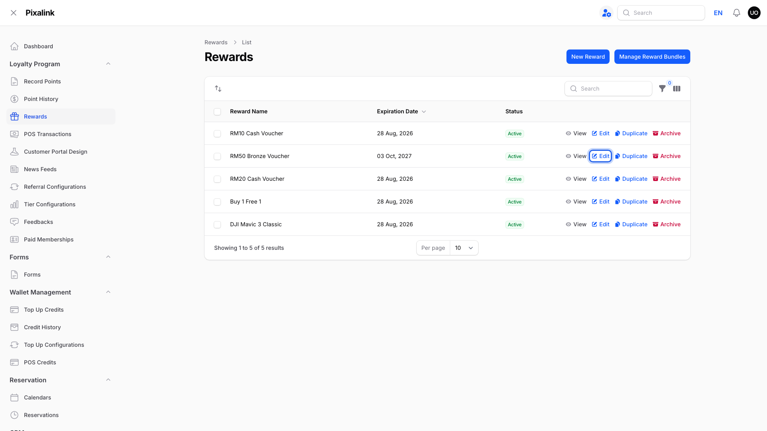Click the Dashboard home icon
Image resolution: width=767 pixels, height=431 pixels.
click(x=14, y=46)
